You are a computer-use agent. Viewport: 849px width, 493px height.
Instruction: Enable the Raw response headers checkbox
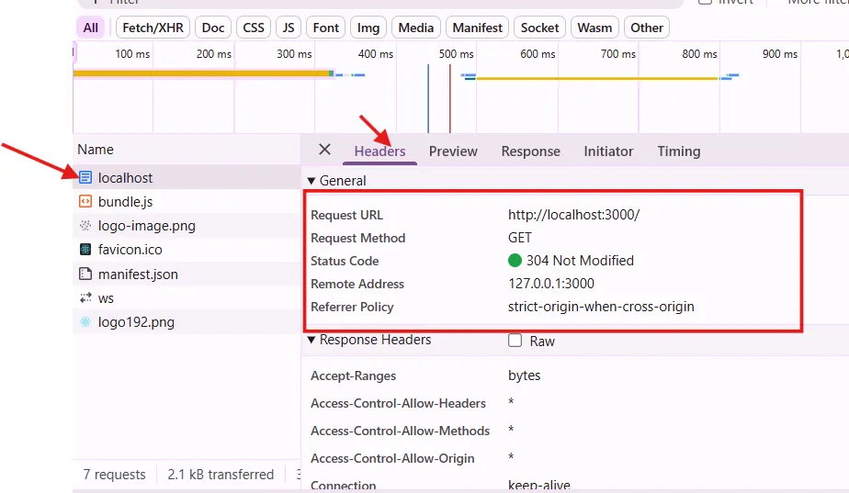pos(515,341)
